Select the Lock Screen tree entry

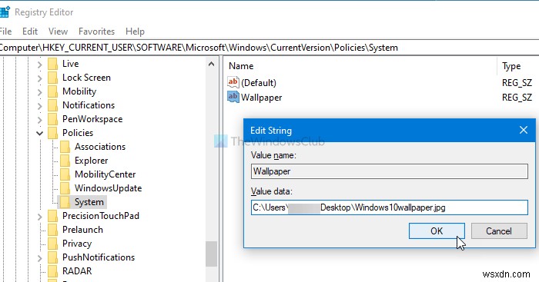[x=86, y=78]
